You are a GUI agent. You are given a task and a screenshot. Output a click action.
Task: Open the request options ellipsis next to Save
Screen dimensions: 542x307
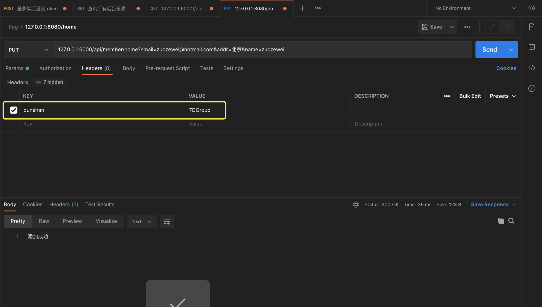point(467,27)
